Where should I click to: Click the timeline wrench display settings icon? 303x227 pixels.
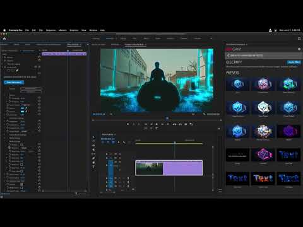[124, 143]
